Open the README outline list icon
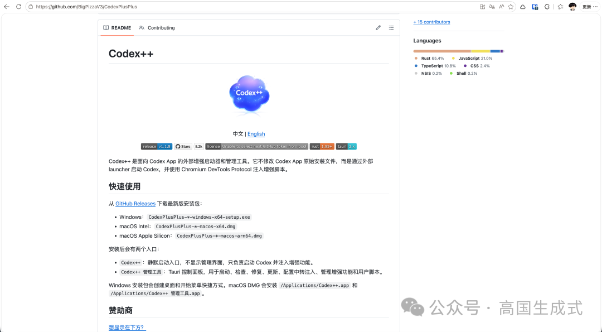This screenshot has width=602, height=332. click(x=391, y=28)
